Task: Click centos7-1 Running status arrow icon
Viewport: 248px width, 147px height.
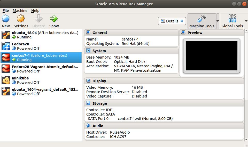Action: click(14, 60)
